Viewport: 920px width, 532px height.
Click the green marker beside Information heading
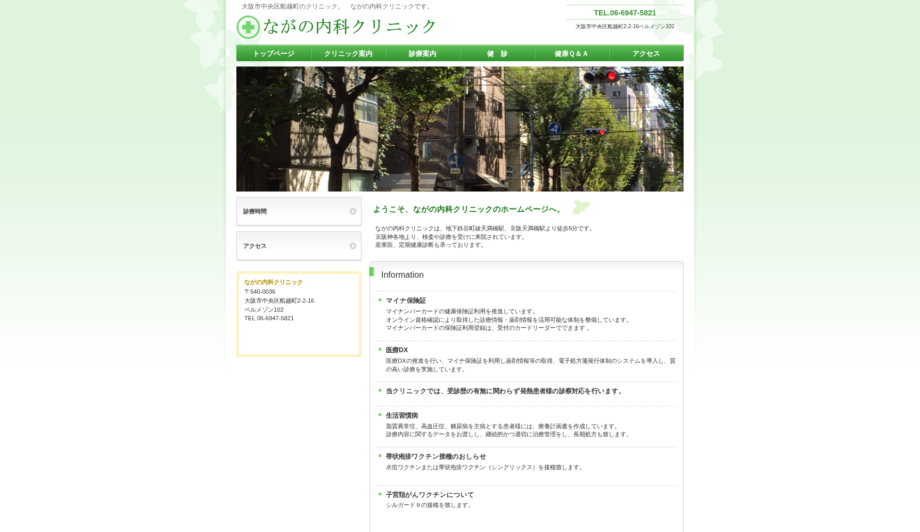coord(372,271)
